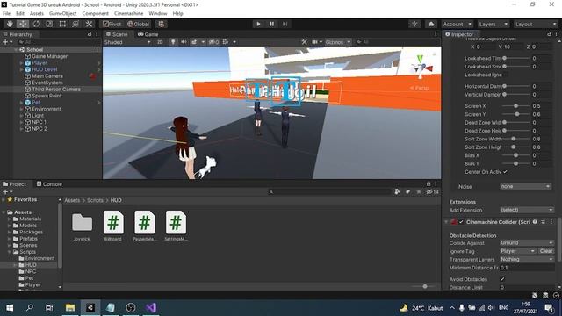Screen dimensions: 562x316
Task: Open the Collab sun icon
Action: [414, 24]
